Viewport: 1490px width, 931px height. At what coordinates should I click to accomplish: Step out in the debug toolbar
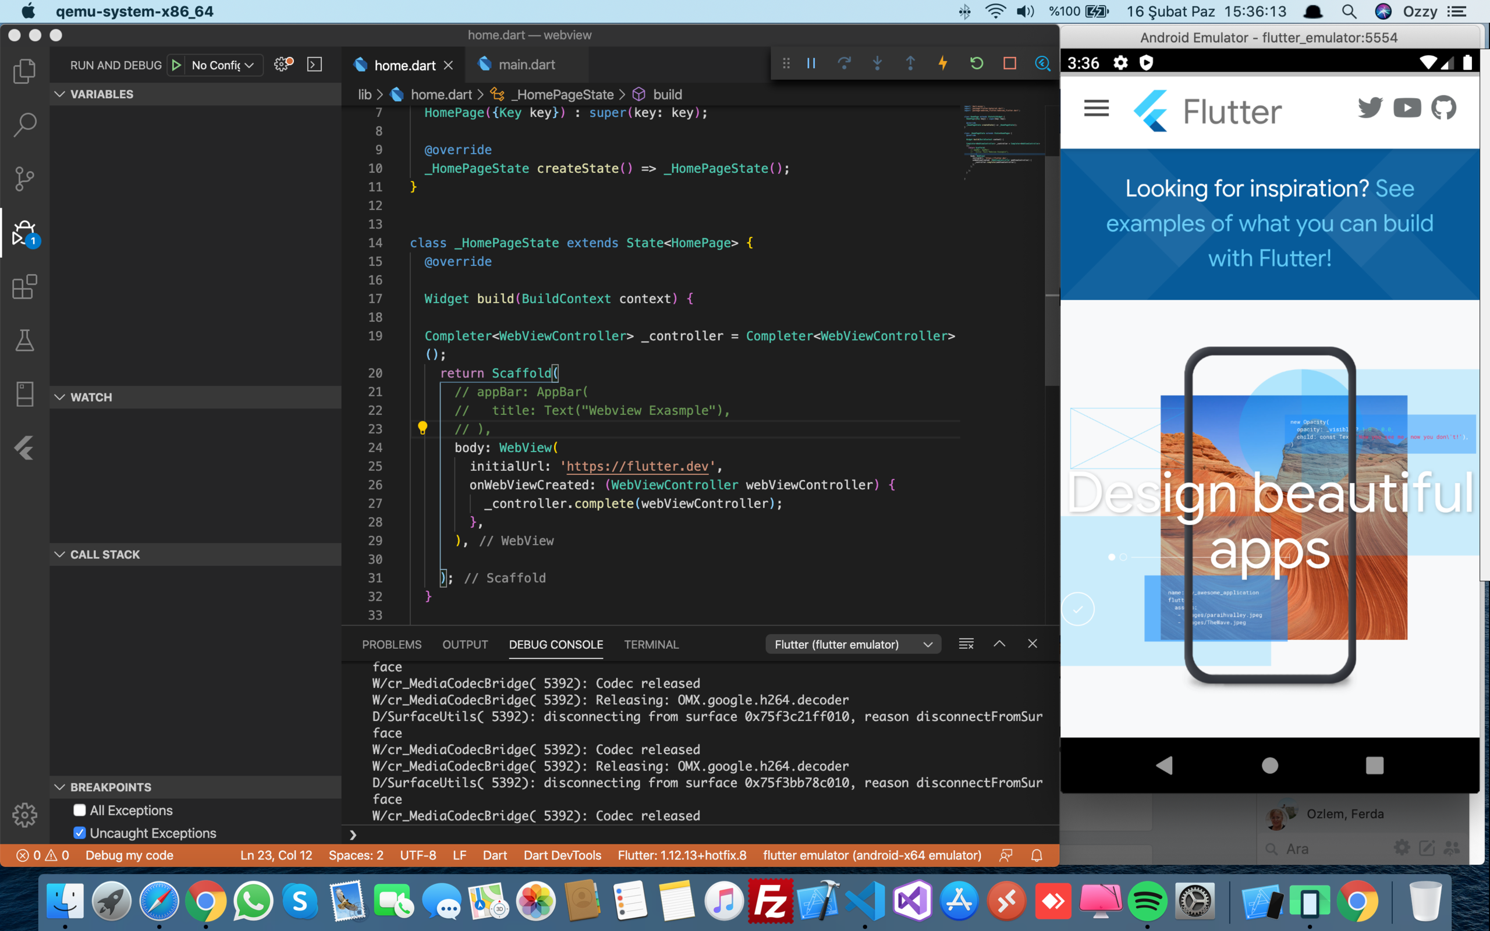[x=910, y=63]
